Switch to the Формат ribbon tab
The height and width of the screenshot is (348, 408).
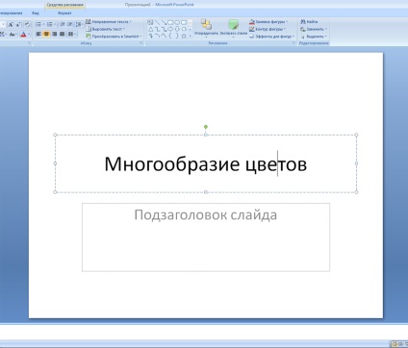(64, 13)
